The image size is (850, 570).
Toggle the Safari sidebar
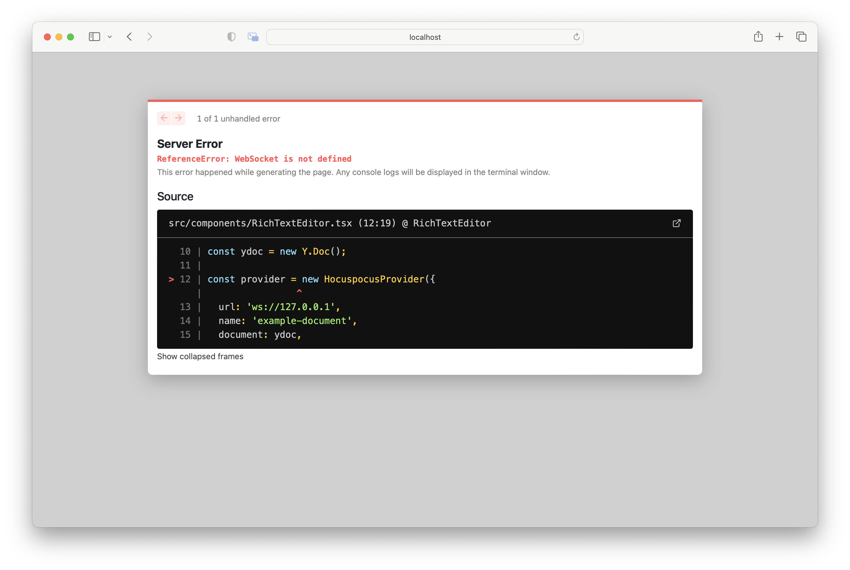pyautogui.click(x=94, y=36)
